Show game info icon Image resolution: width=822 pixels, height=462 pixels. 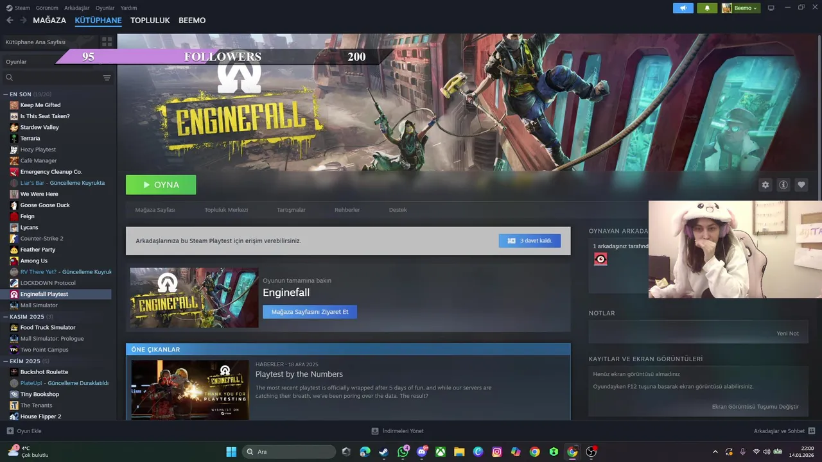click(783, 185)
